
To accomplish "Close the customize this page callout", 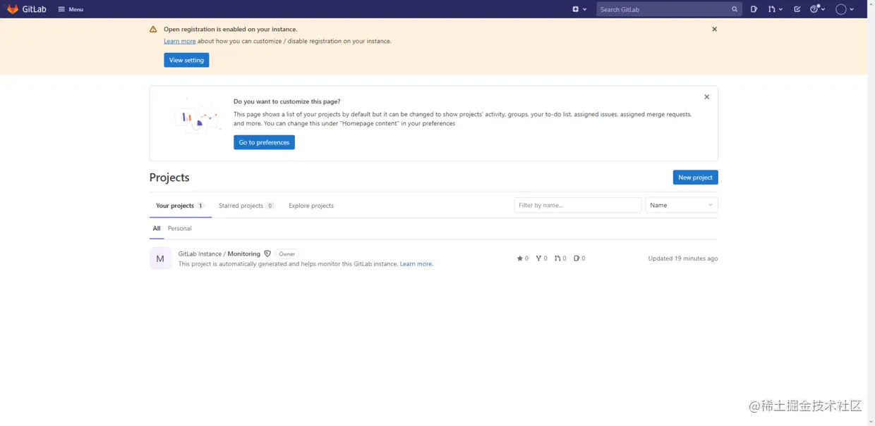I will pos(706,97).
